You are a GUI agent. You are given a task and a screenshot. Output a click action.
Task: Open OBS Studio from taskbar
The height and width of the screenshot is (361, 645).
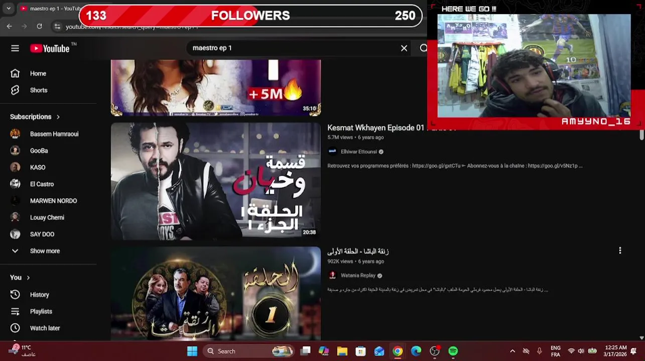[x=435, y=351]
